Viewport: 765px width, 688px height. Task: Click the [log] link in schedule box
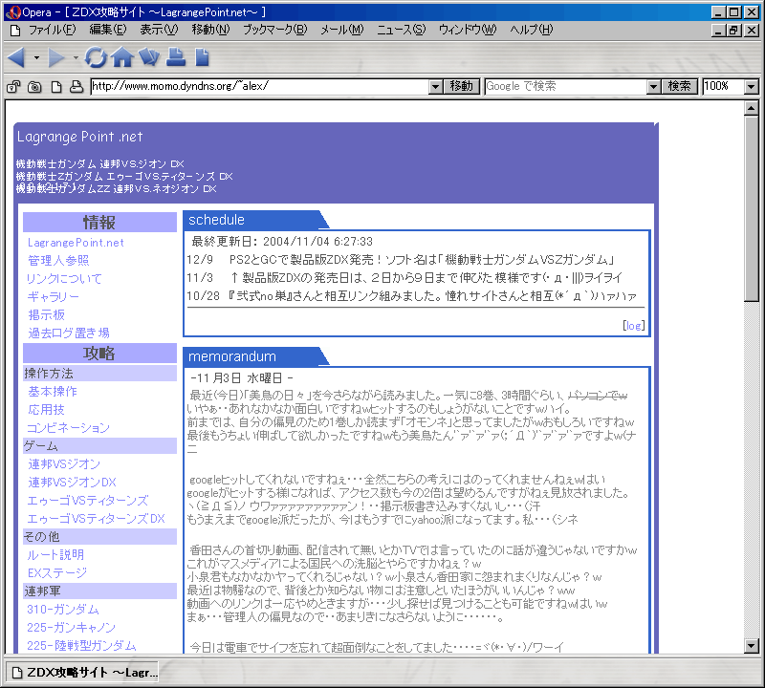click(634, 326)
